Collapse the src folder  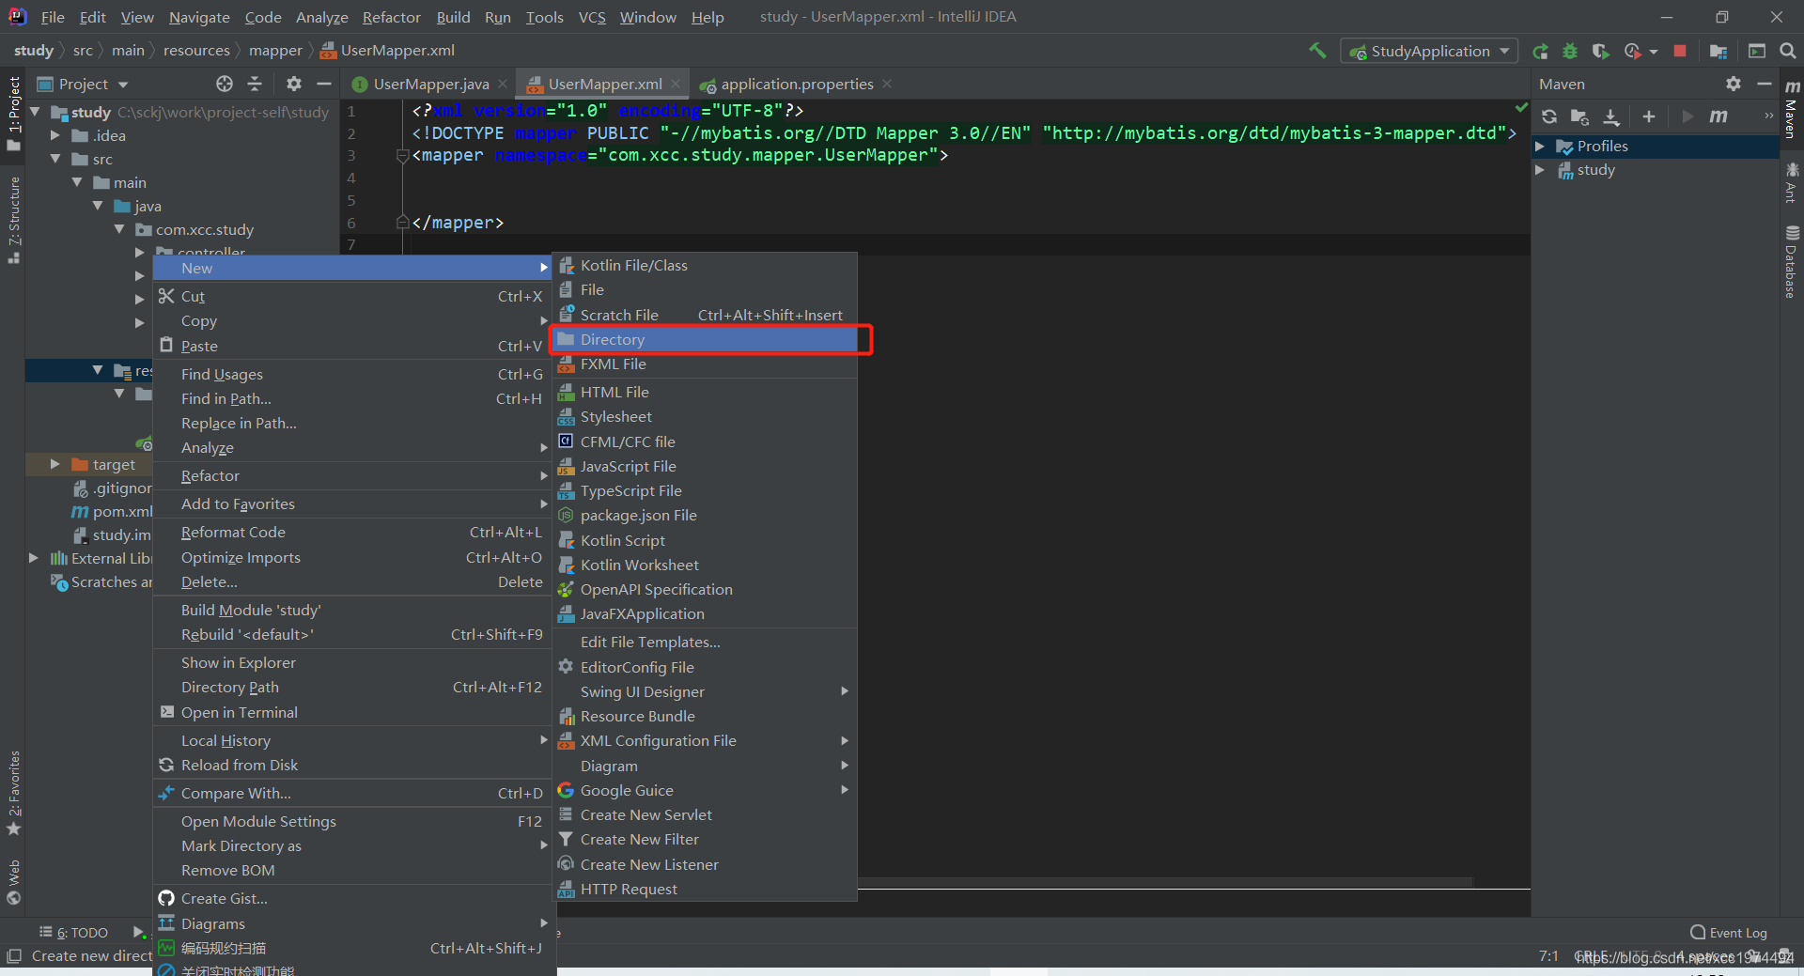55,159
